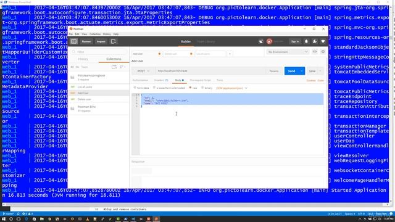The image size is (395, 222).
Task: Click the Save button
Action: click(312, 72)
